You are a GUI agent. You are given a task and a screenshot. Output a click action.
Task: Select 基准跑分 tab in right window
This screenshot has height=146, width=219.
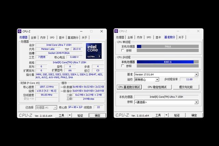170,37
